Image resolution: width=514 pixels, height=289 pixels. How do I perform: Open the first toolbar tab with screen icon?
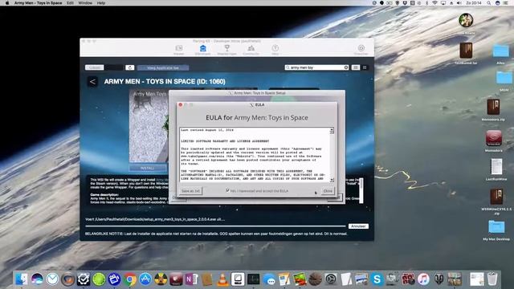178,50
